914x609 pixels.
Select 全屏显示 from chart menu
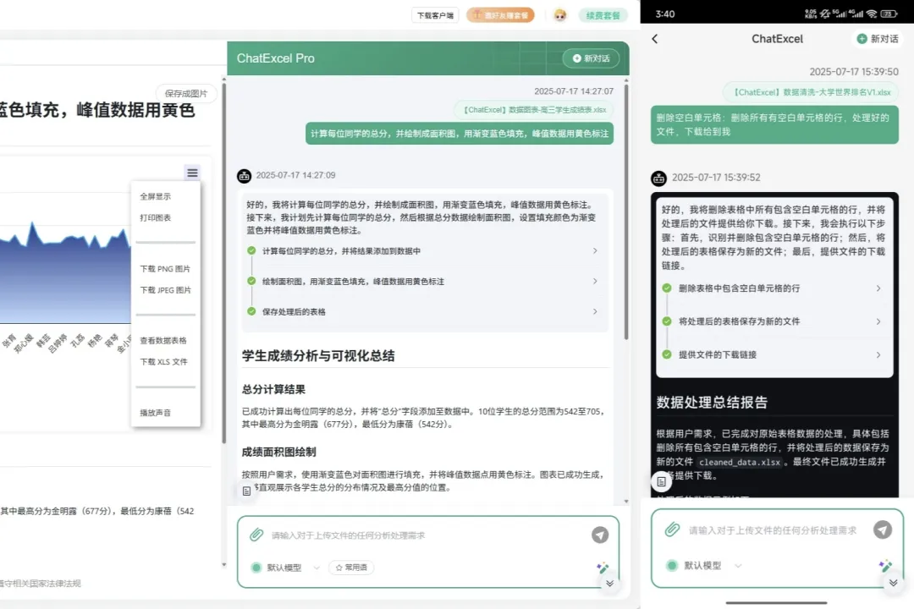(x=155, y=196)
